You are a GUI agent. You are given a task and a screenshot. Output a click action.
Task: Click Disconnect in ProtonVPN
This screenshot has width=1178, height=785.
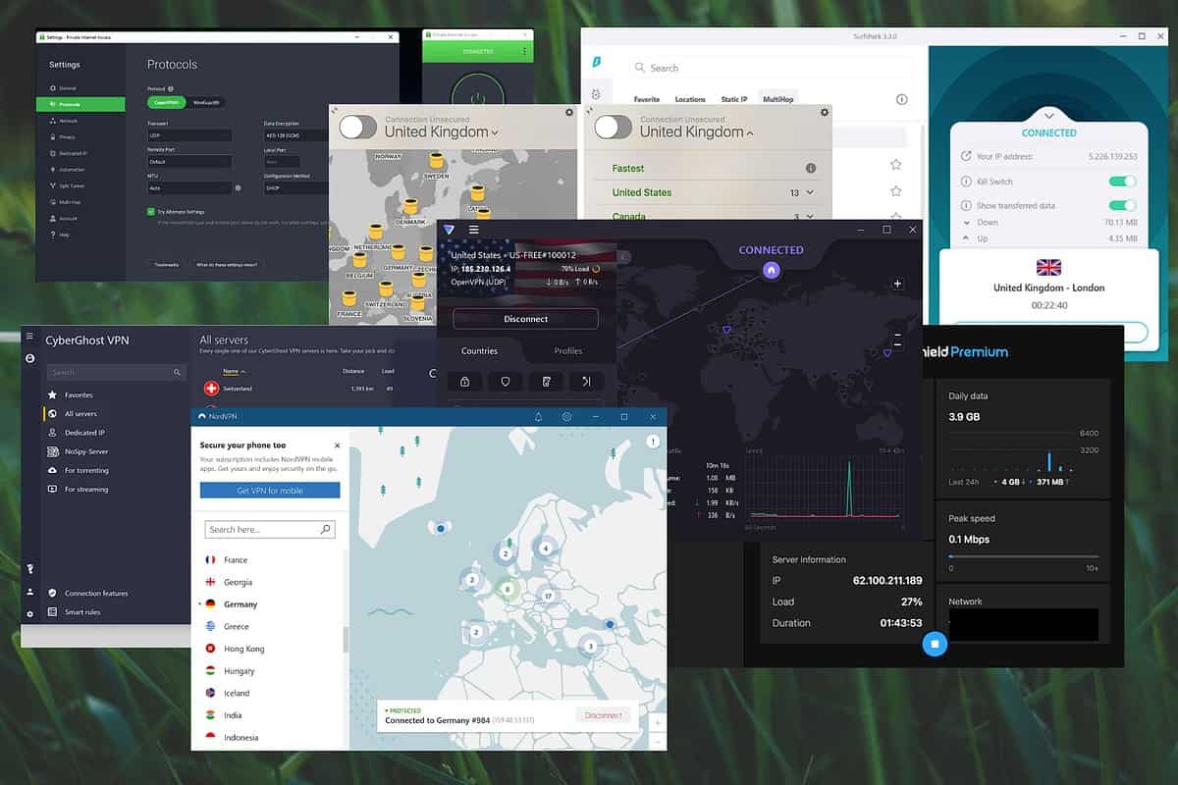(526, 318)
